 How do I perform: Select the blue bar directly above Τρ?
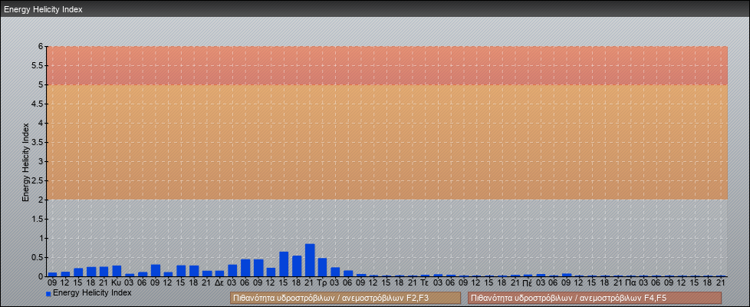(x=322, y=267)
